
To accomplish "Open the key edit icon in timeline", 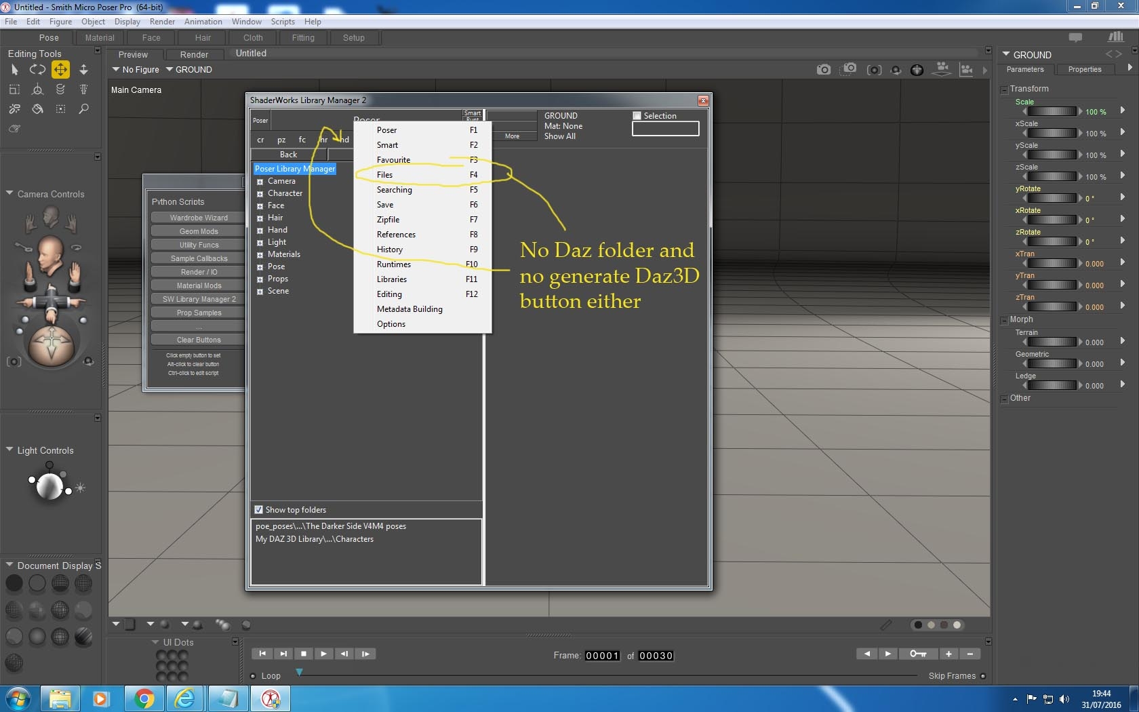I will (918, 654).
